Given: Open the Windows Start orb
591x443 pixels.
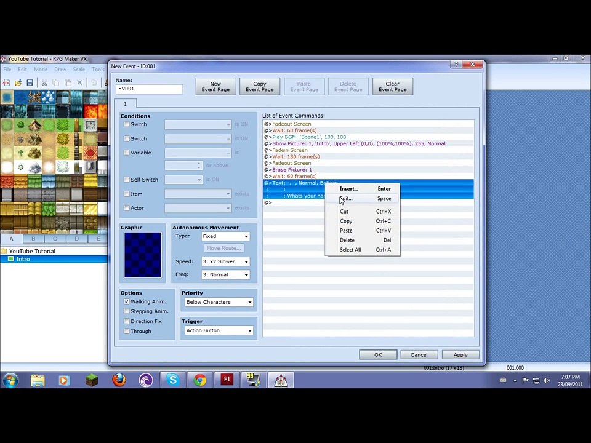Looking at the screenshot, I should [x=10, y=380].
